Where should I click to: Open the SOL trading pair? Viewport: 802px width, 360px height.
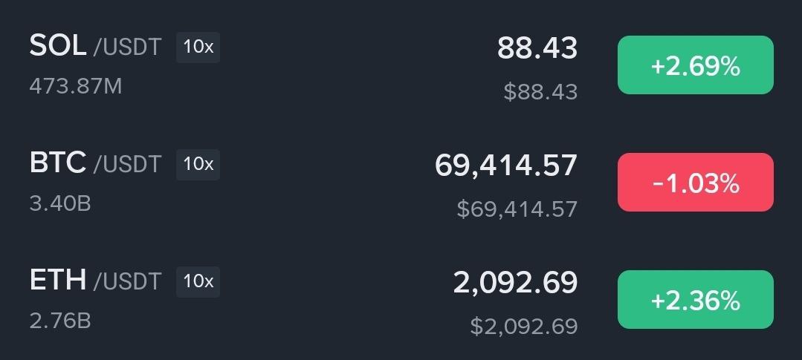[x=59, y=47]
